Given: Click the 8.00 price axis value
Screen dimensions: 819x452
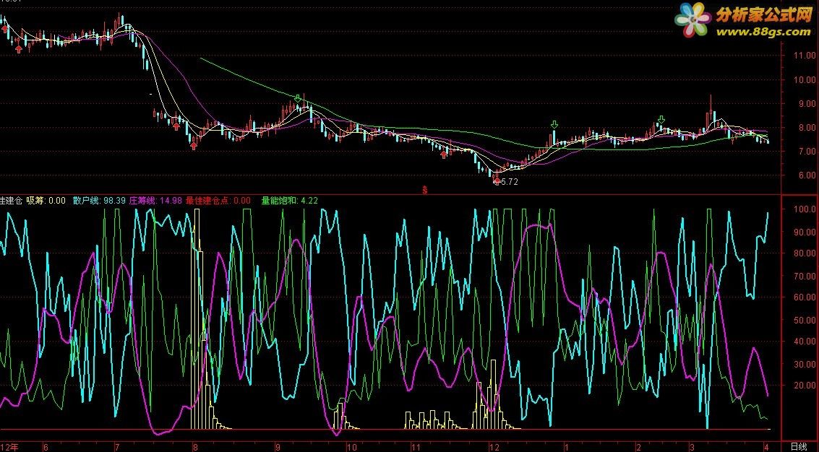Looking at the screenshot, I should pos(807,127).
